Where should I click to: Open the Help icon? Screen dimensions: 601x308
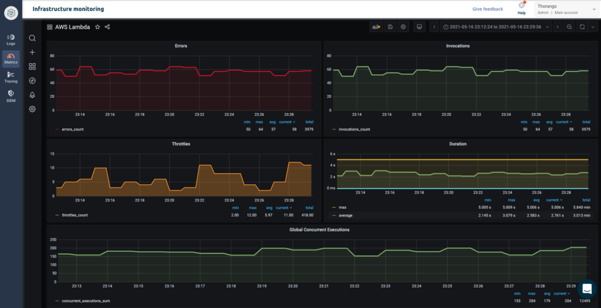point(522,8)
